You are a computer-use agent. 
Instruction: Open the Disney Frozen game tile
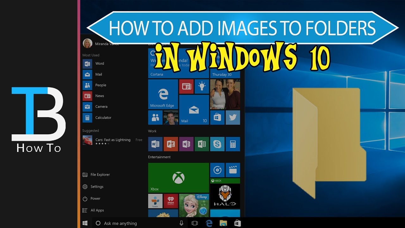click(x=194, y=206)
